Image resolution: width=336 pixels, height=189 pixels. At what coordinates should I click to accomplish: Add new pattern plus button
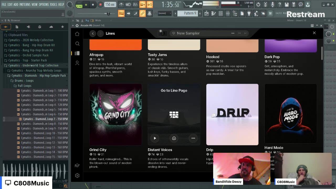[200, 13]
